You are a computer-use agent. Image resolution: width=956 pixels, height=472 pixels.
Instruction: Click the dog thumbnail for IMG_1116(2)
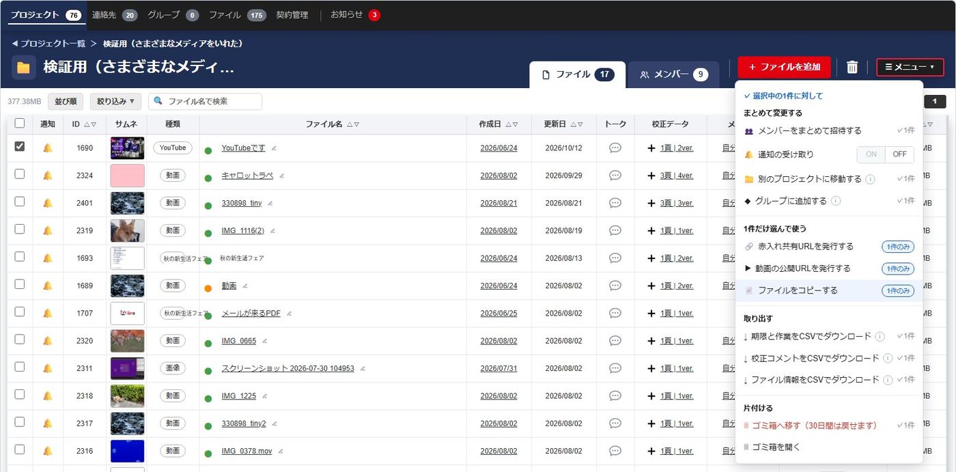[x=128, y=231]
